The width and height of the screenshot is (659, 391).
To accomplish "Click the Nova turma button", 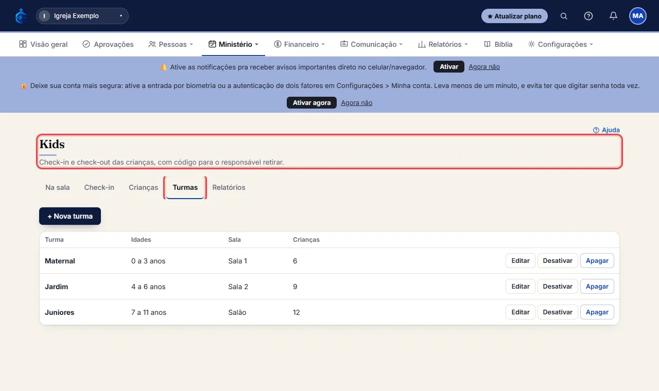I will pyautogui.click(x=70, y=216).
